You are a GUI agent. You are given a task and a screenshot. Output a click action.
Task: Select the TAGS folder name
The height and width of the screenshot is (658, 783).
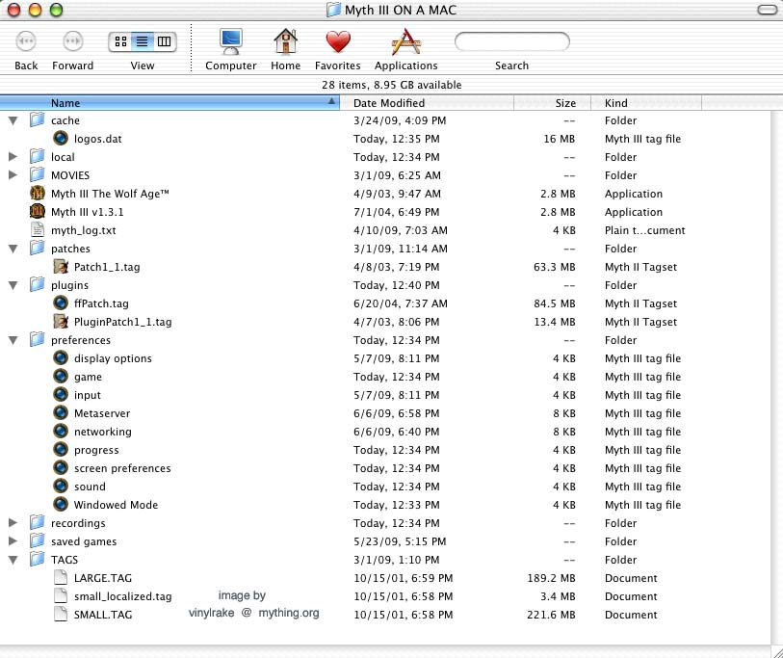pos(65,560)
